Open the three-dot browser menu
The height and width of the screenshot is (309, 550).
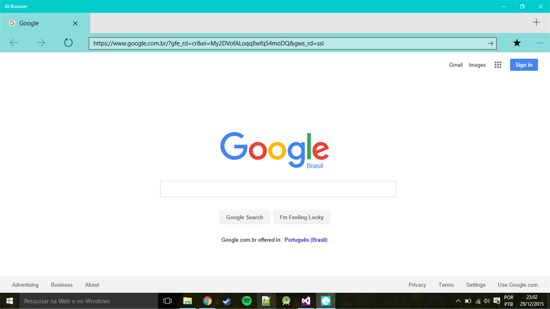pos(540,43)
